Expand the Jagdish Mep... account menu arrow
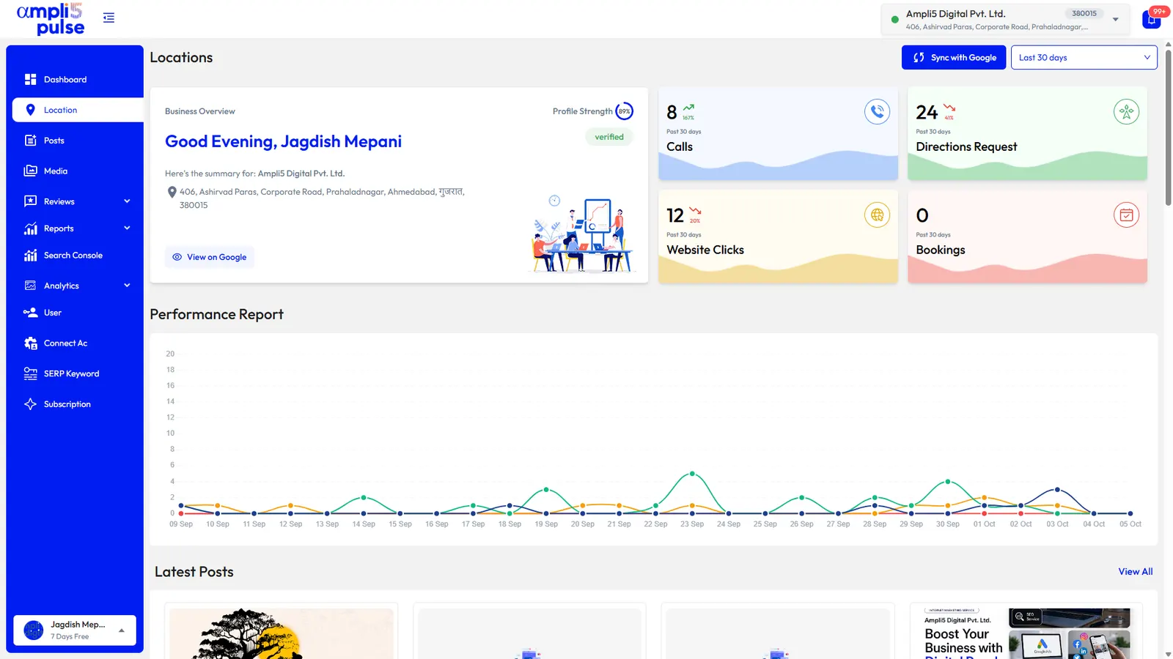This screenshot has width=1173, height=659. click(x=122, y=630)
